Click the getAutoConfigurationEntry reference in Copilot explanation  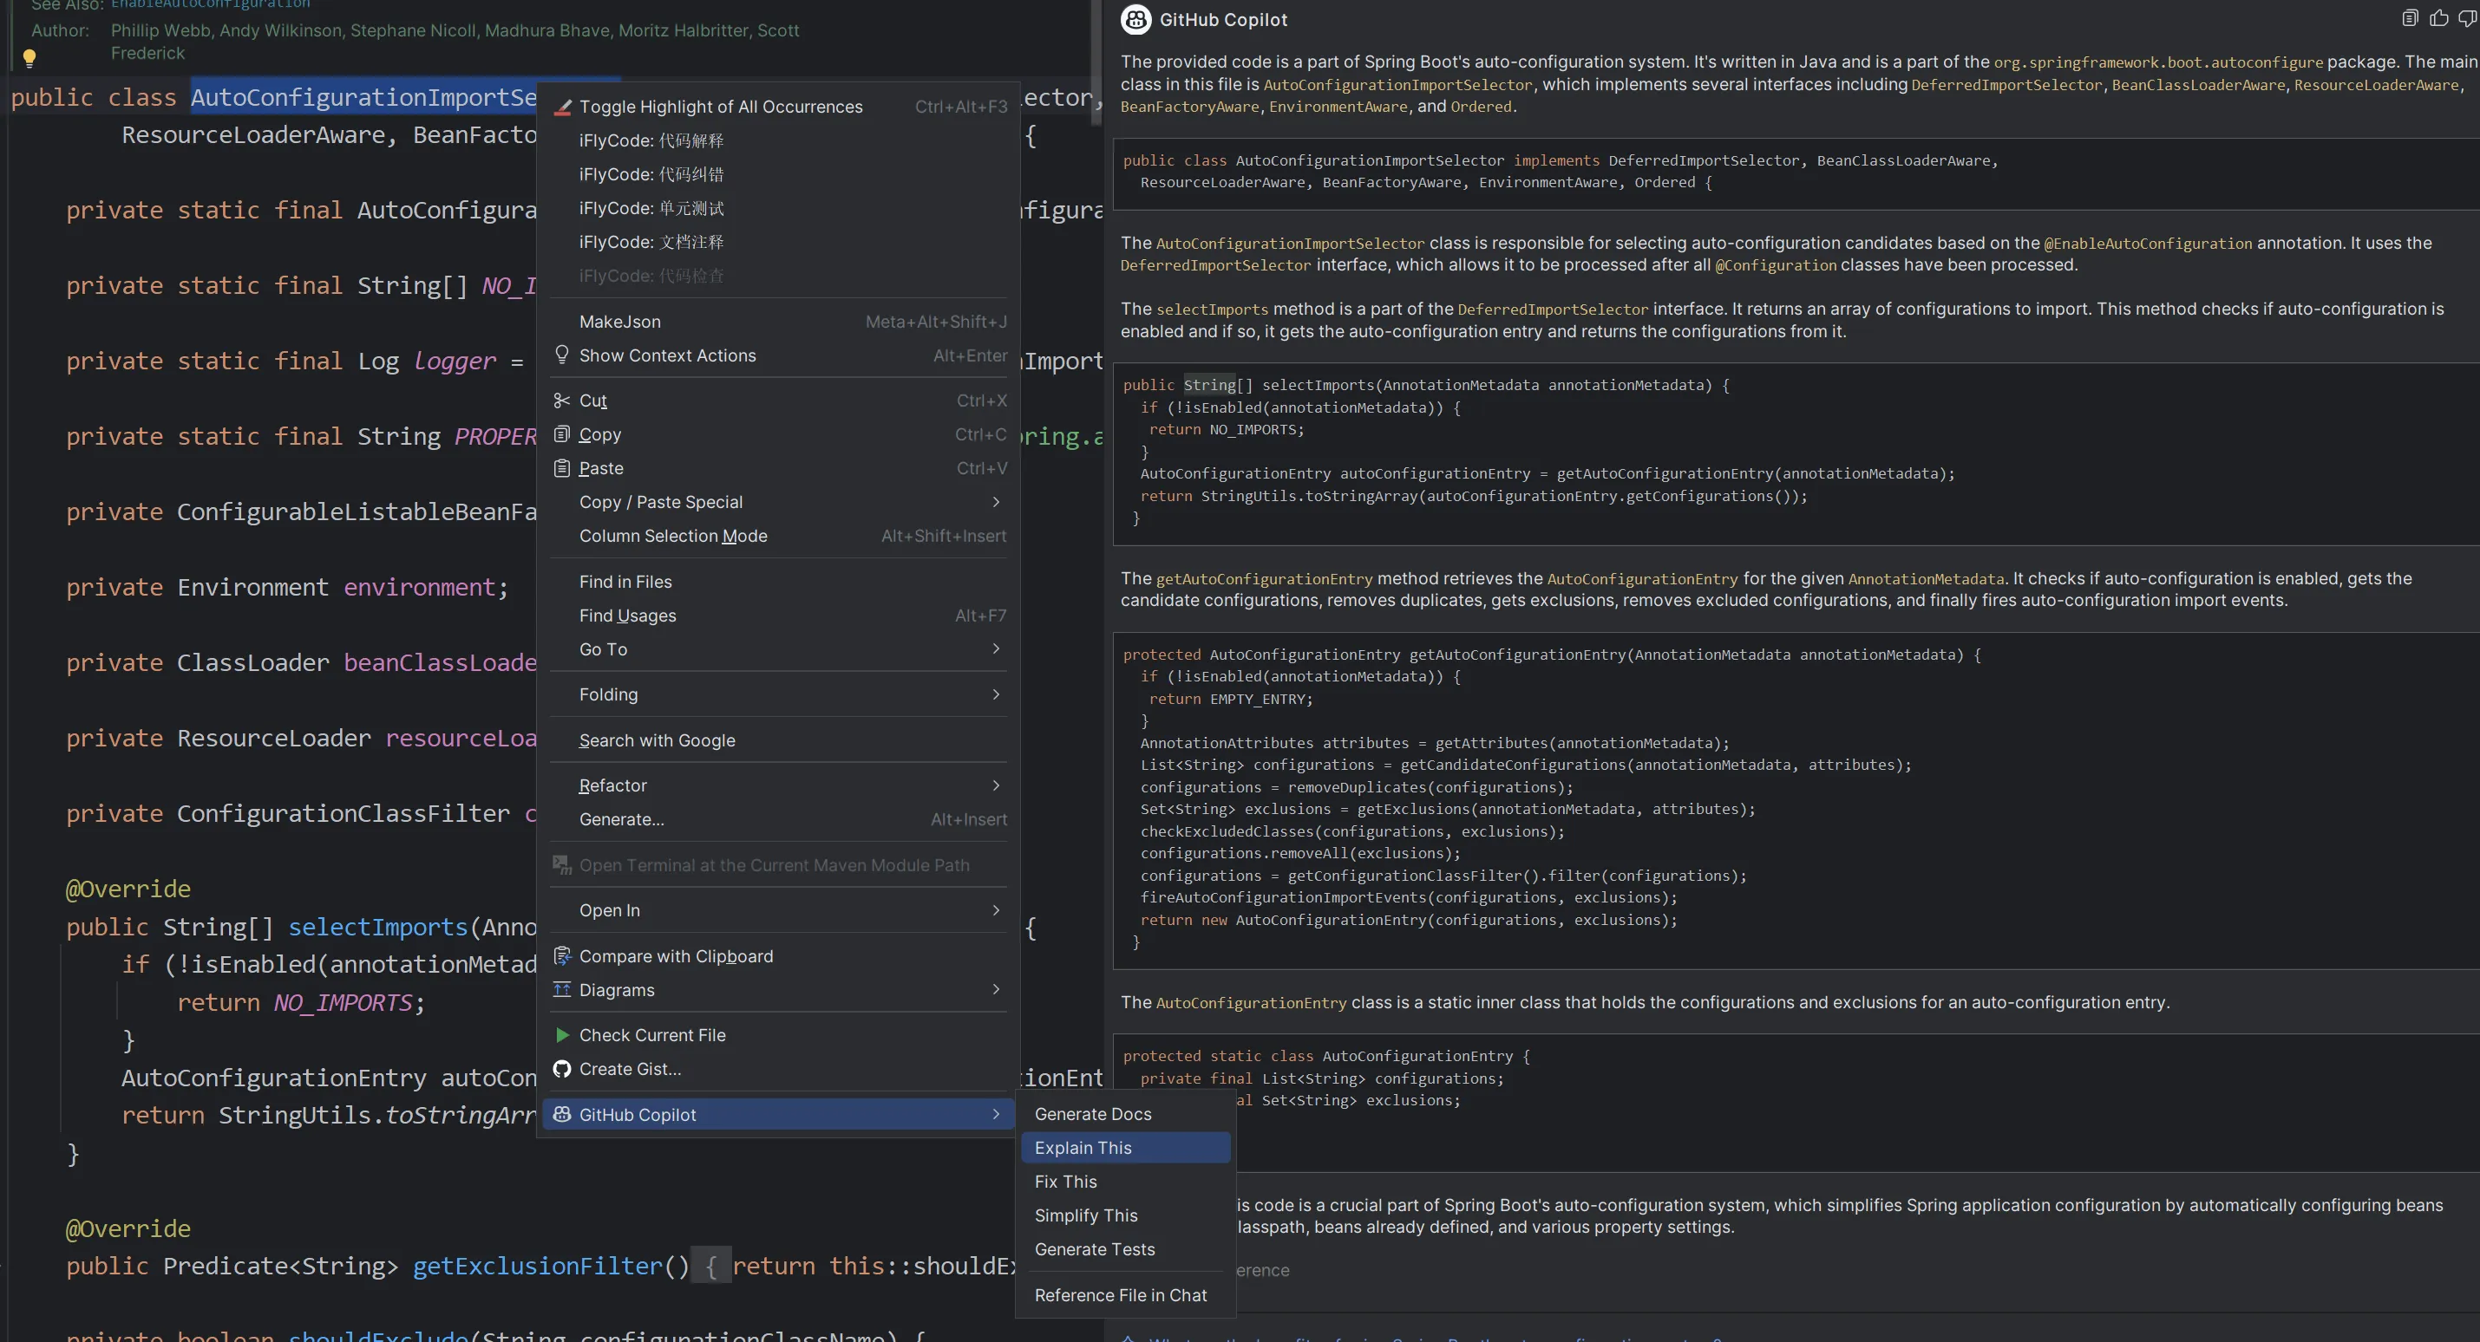point(1264,579)
